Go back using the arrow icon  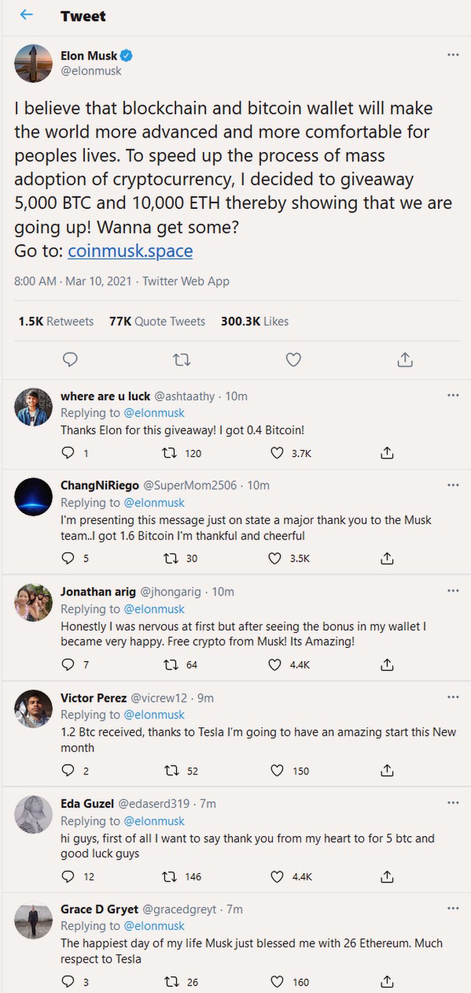click(x=26, y=15)
